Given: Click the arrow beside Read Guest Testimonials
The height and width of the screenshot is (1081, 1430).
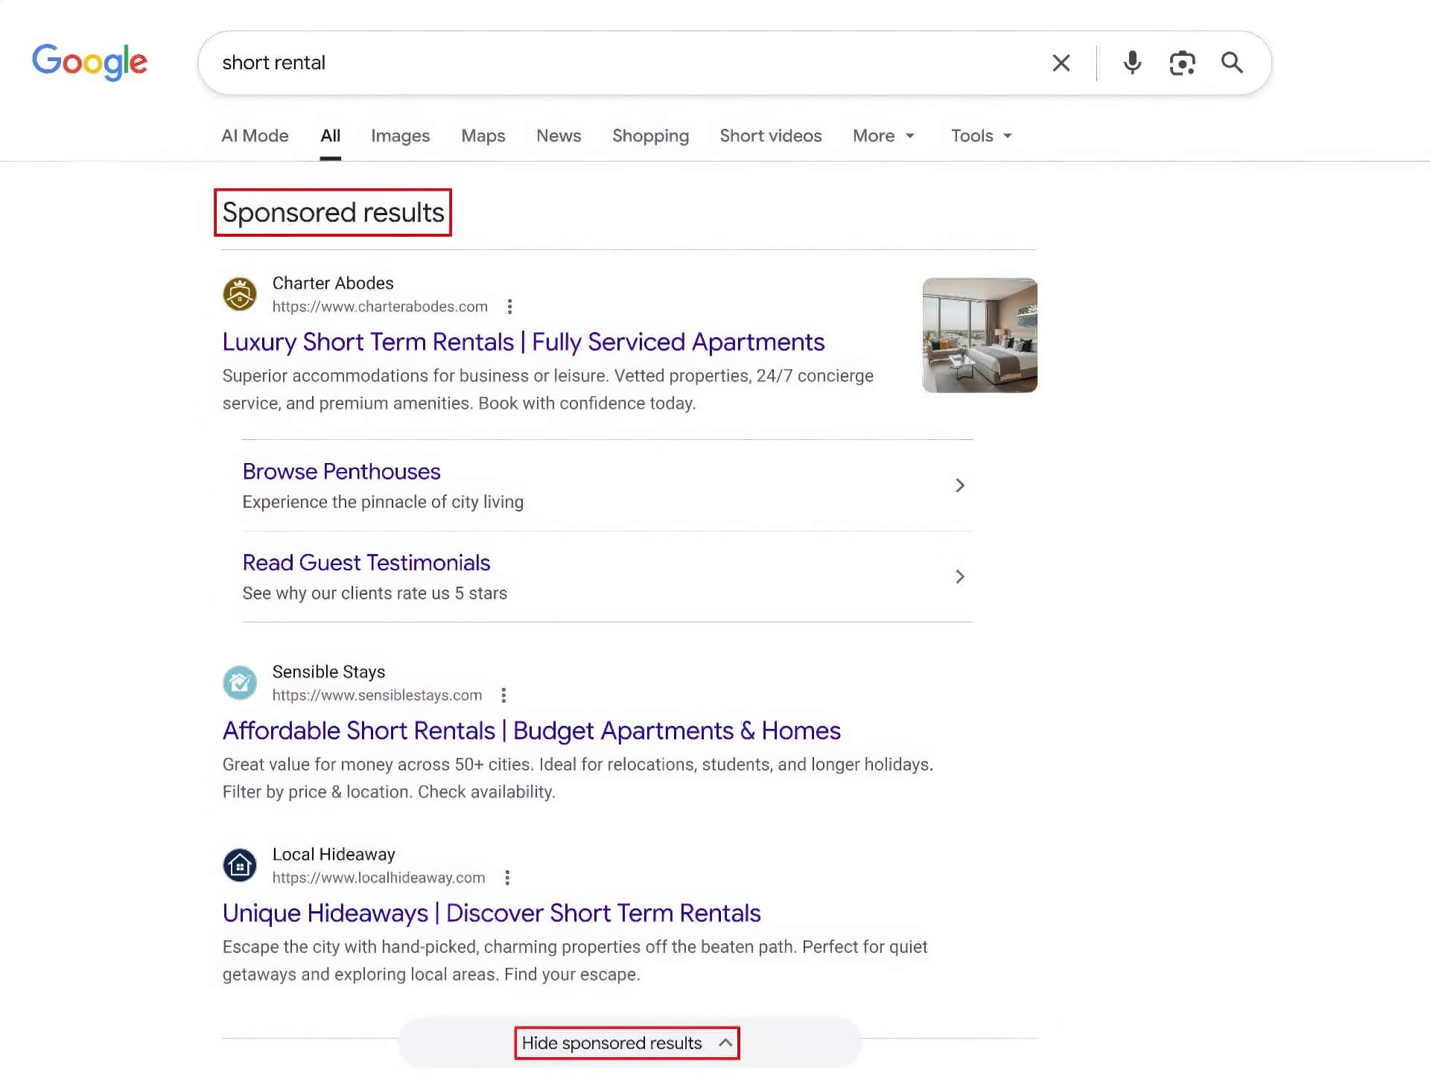Looking at the screenshot, I should coord(960,576).
